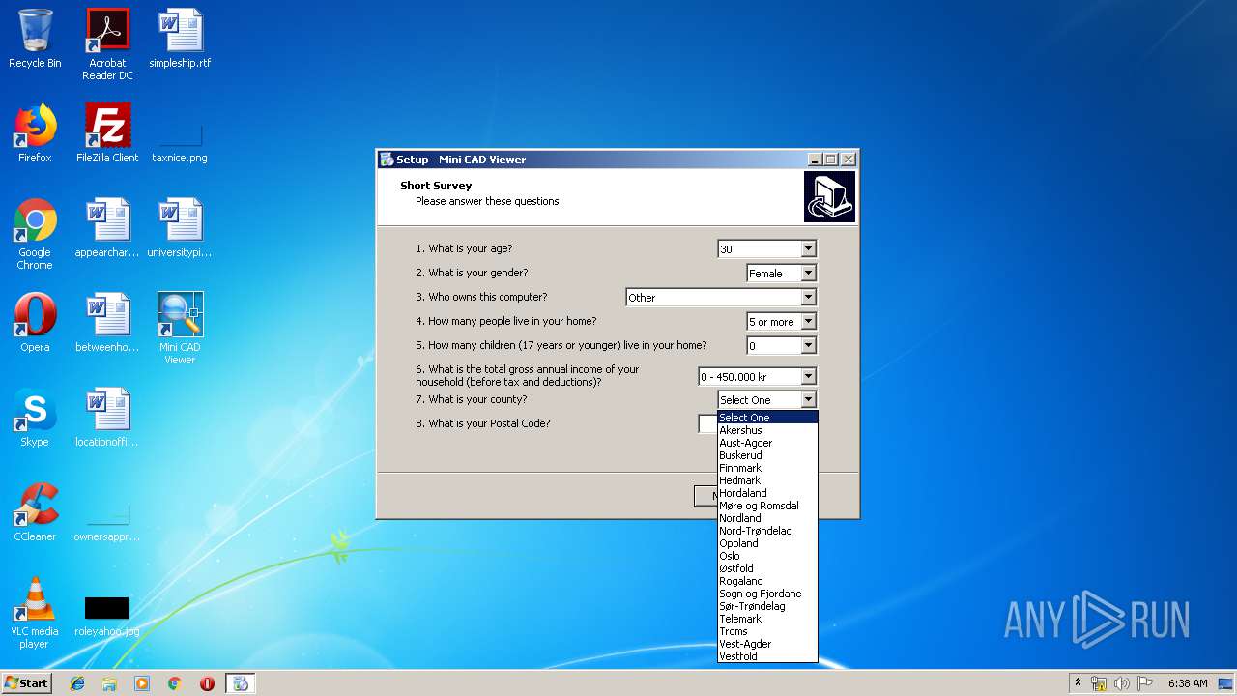1237x696 pixels.
Task: Open FileZilla Client shortcut
Action: [107, 133]
